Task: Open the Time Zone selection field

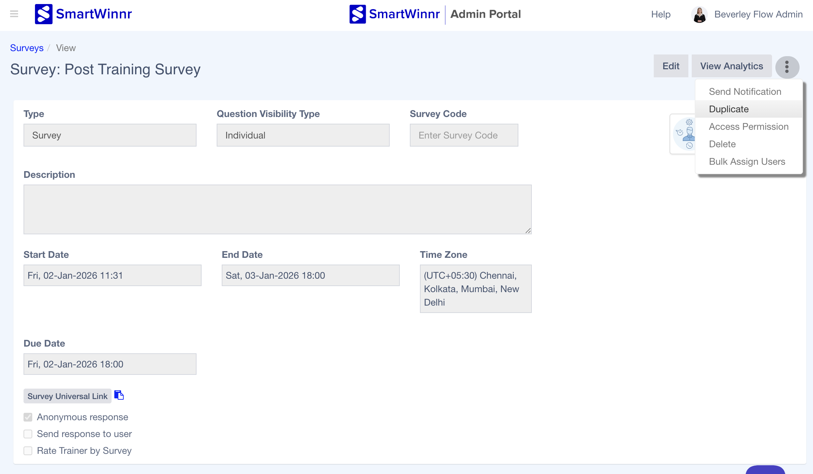Action: pyautogui.click(x=475, y=288)
